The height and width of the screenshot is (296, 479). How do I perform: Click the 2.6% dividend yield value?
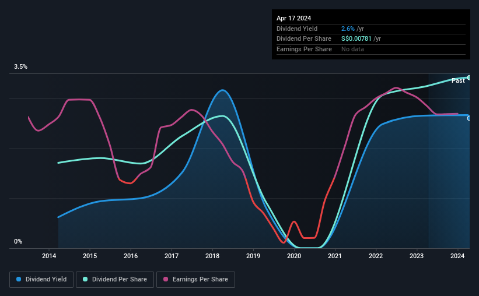348,29
